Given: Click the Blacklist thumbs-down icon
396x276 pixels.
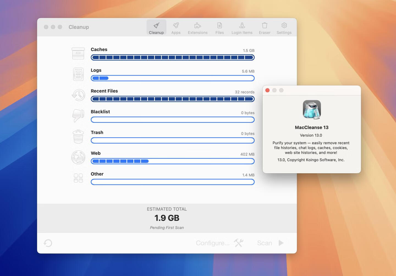Looking at the screenshot, I should point(78,116).
